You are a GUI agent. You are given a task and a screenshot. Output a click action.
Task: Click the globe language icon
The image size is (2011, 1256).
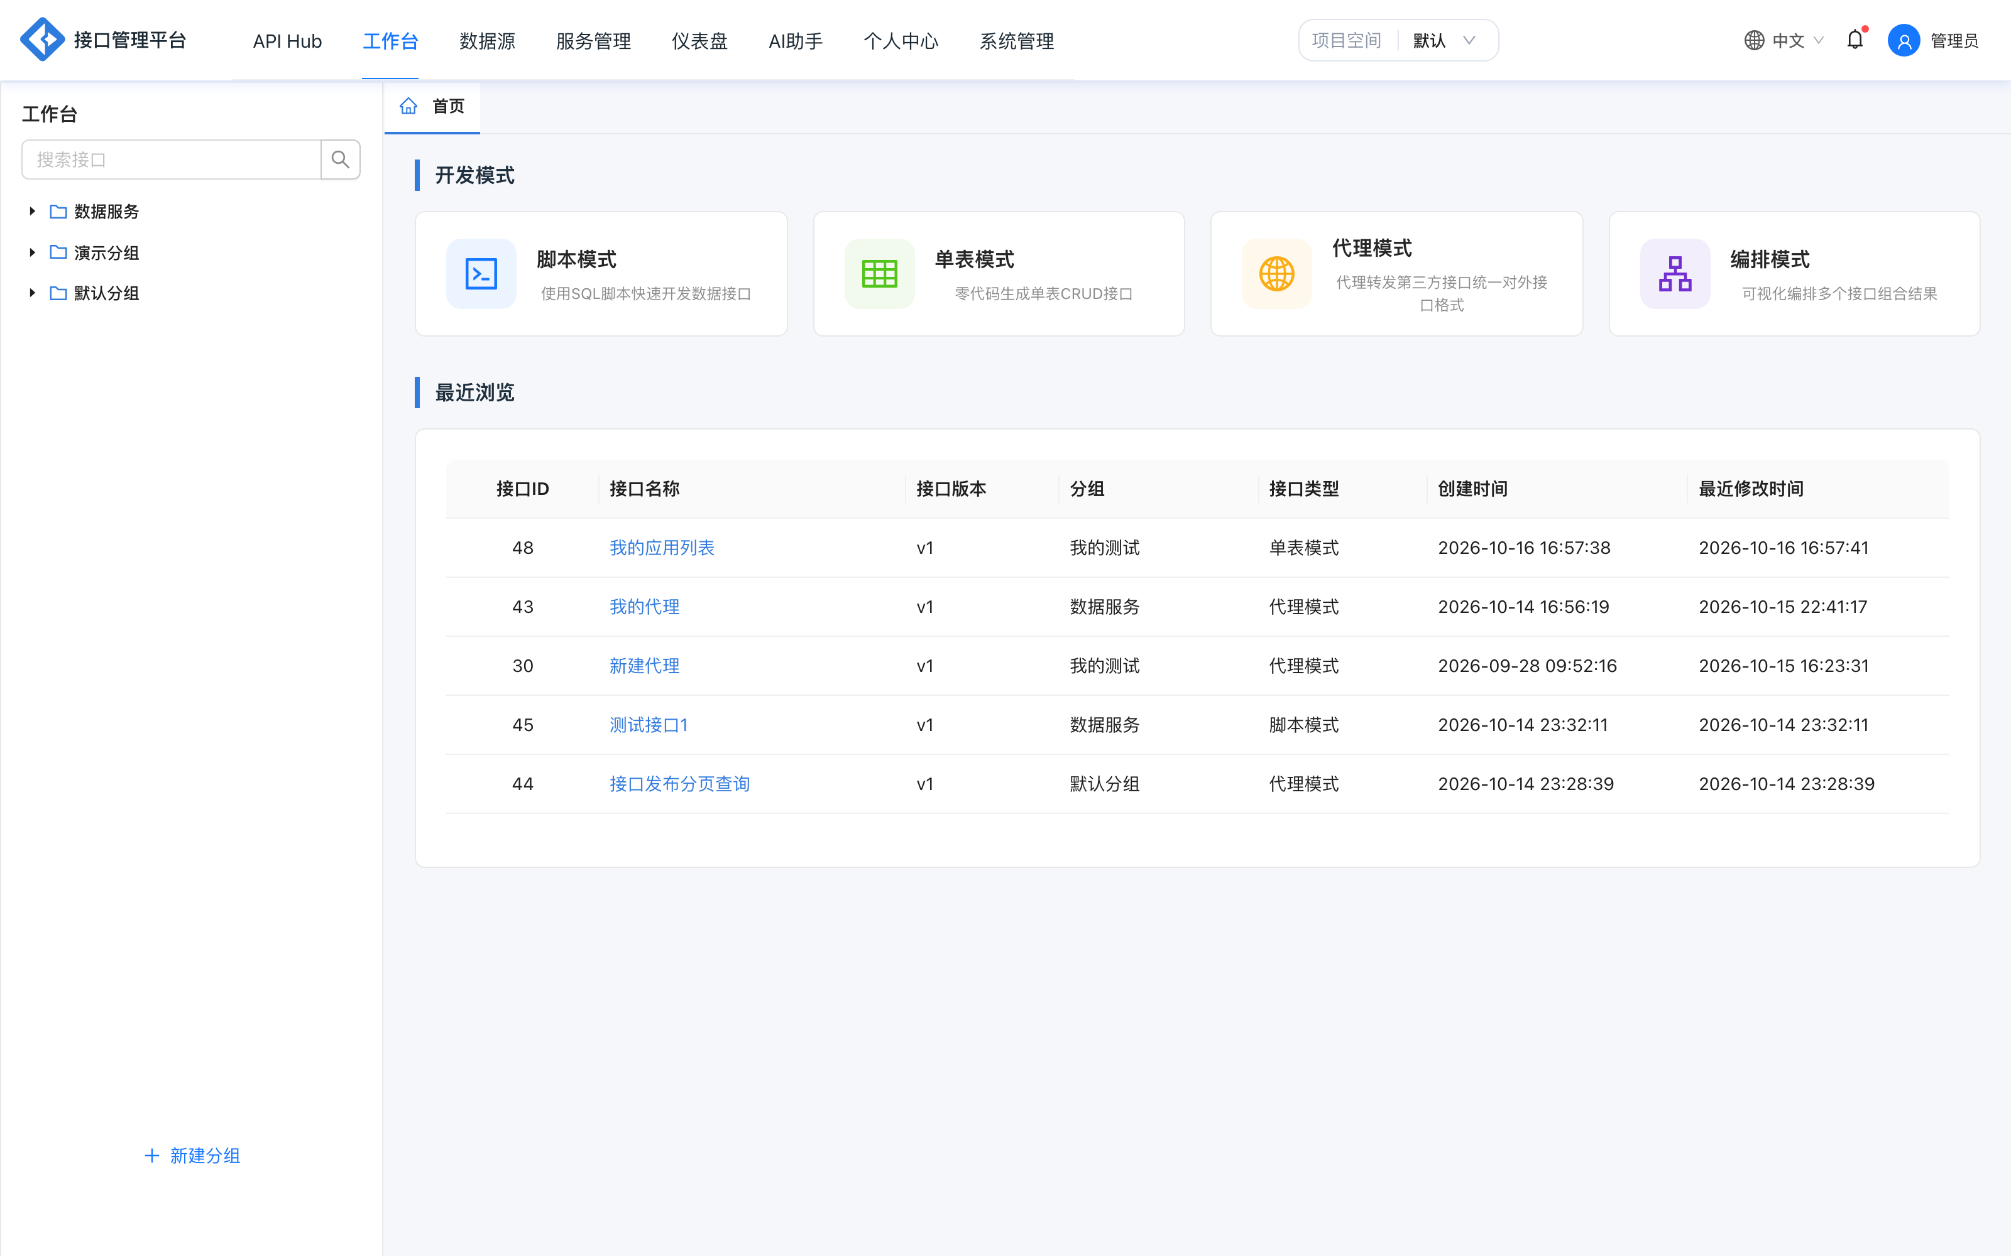[x=1753, y=41]
